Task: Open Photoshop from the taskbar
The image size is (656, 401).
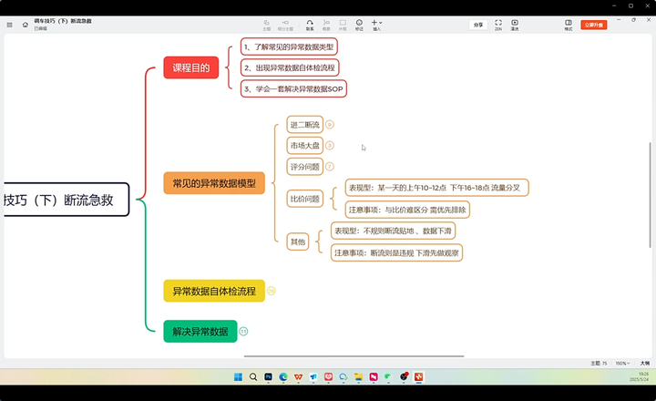Action: click(x=268, y=376)
